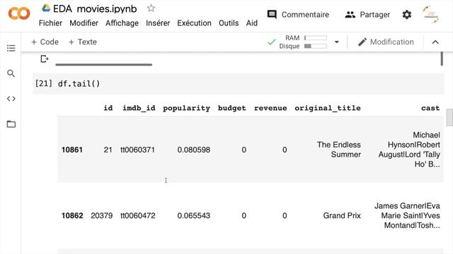Click the imdb_id column header

coord(139,108)
